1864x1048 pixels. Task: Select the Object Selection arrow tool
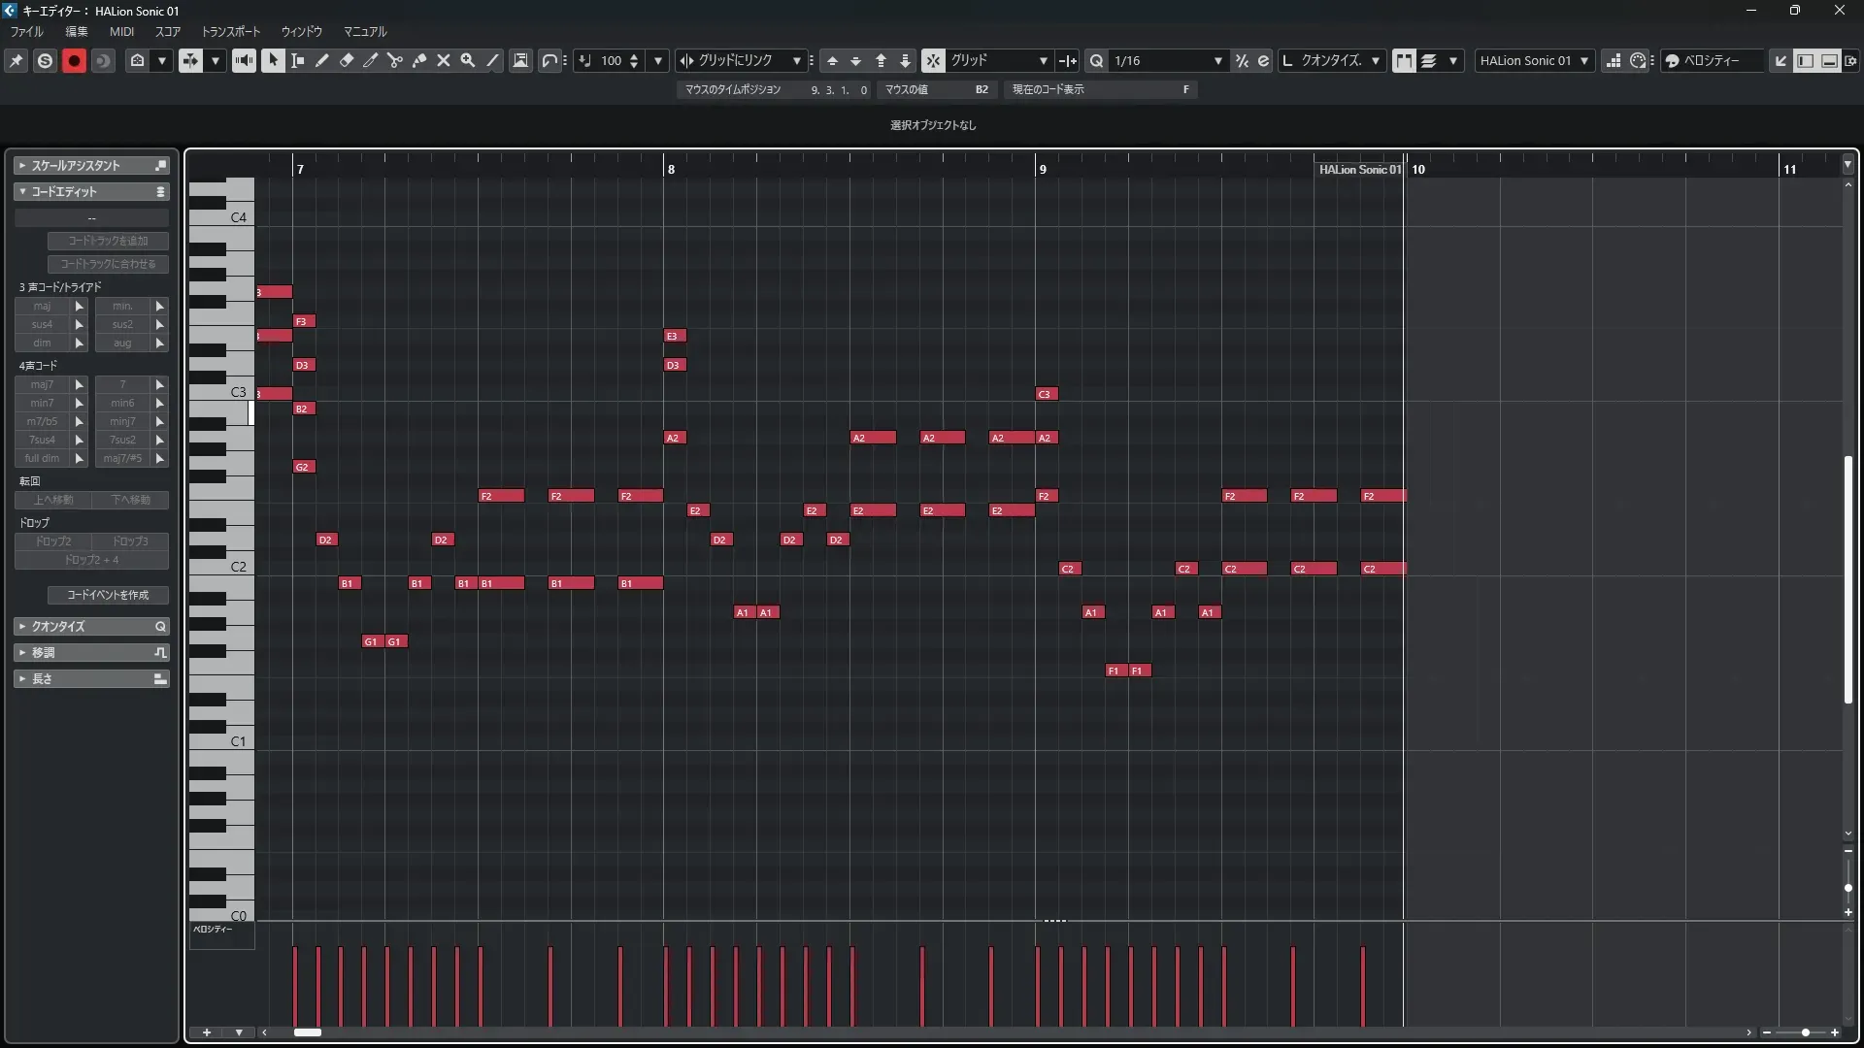(x=273, y=60)
